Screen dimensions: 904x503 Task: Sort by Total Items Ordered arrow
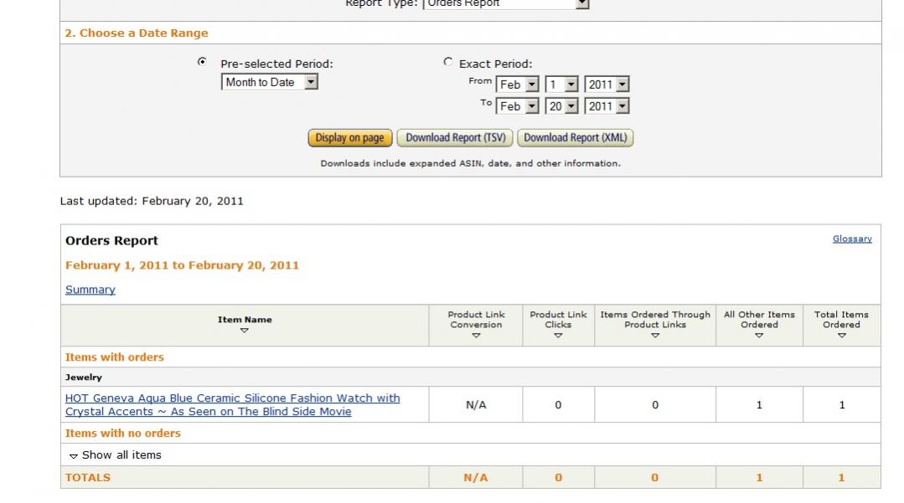[841, 336]
